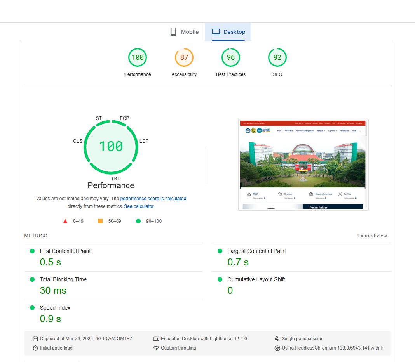Click the Custom throttling label
Image resolution: width=415 pixels, height=362 pixels.
coord(178,348)
